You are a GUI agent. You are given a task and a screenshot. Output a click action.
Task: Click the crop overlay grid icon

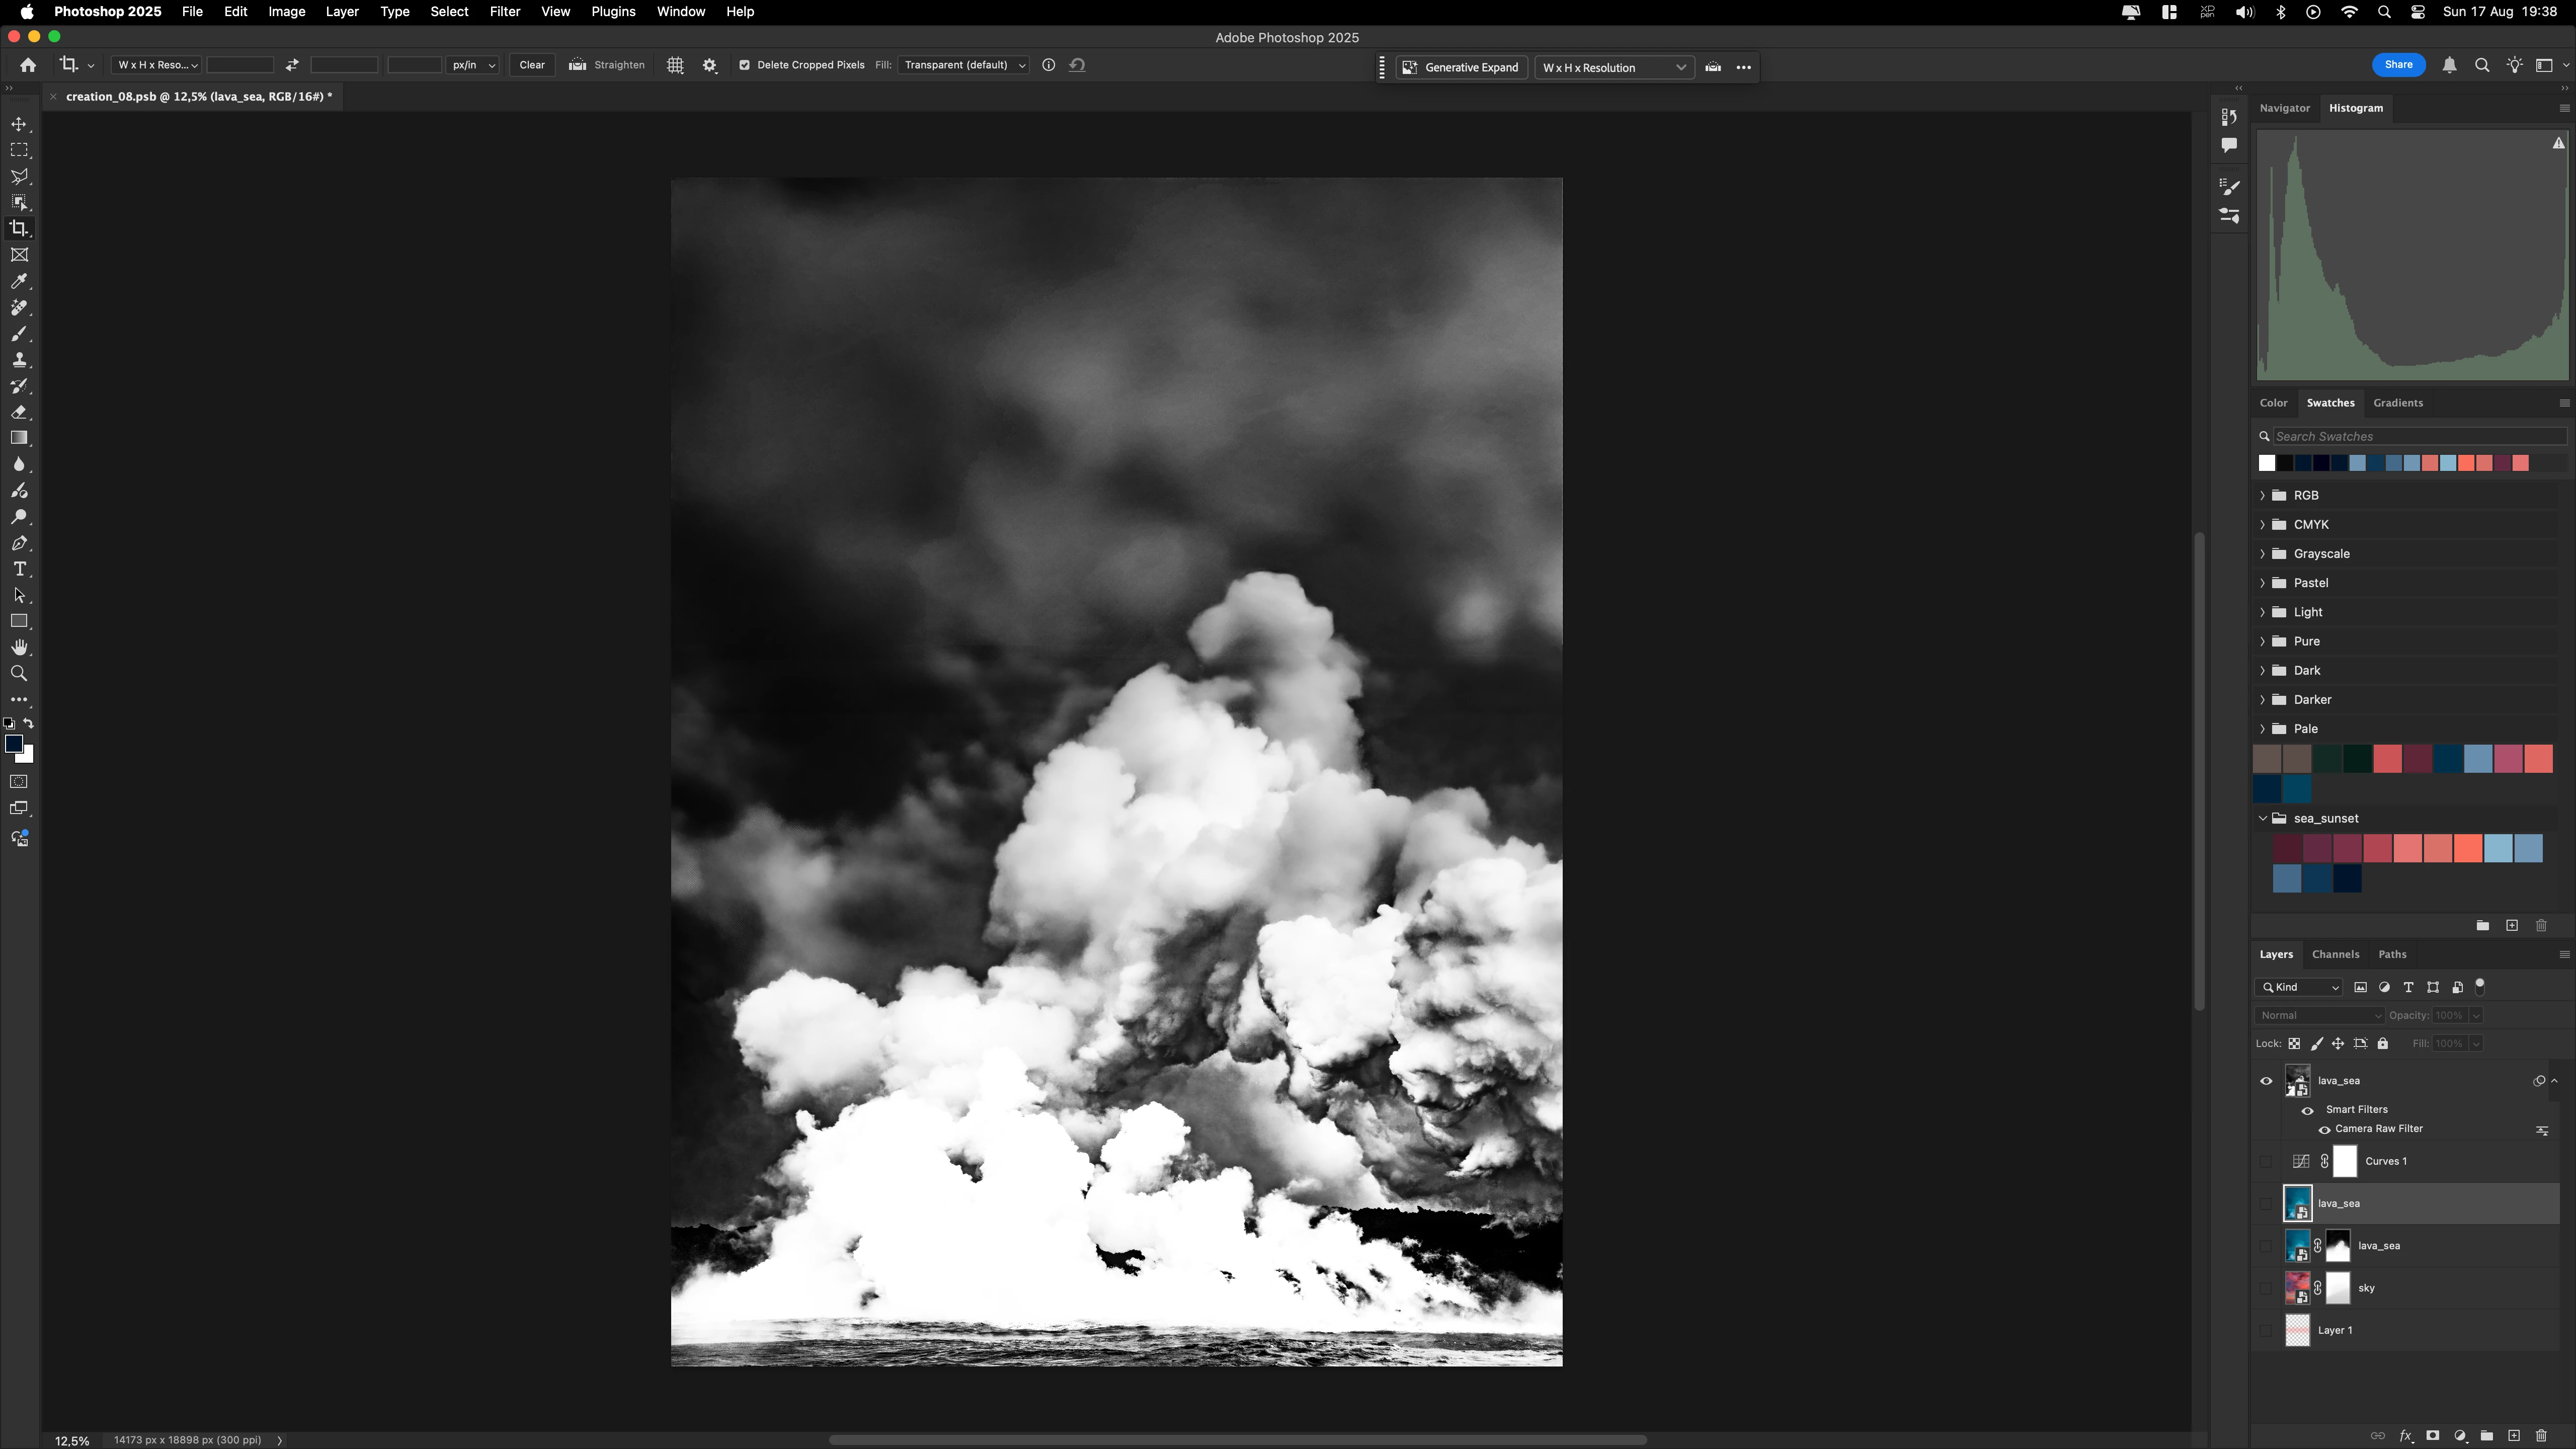click(675, 65)
